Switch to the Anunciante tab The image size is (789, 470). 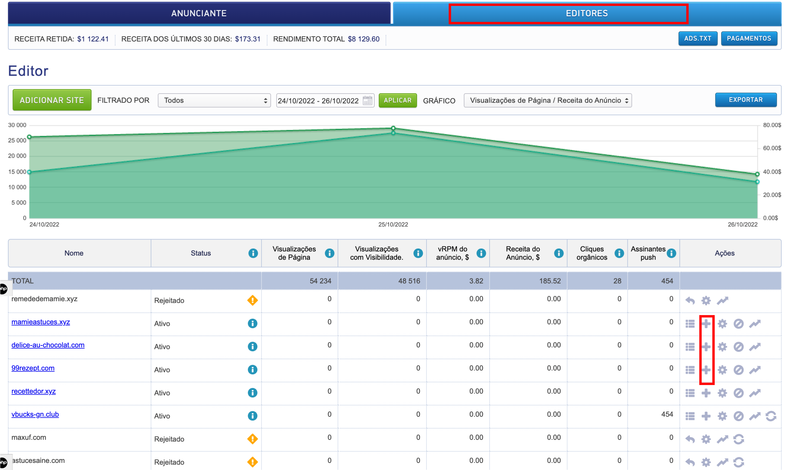[x=199, y=13]
